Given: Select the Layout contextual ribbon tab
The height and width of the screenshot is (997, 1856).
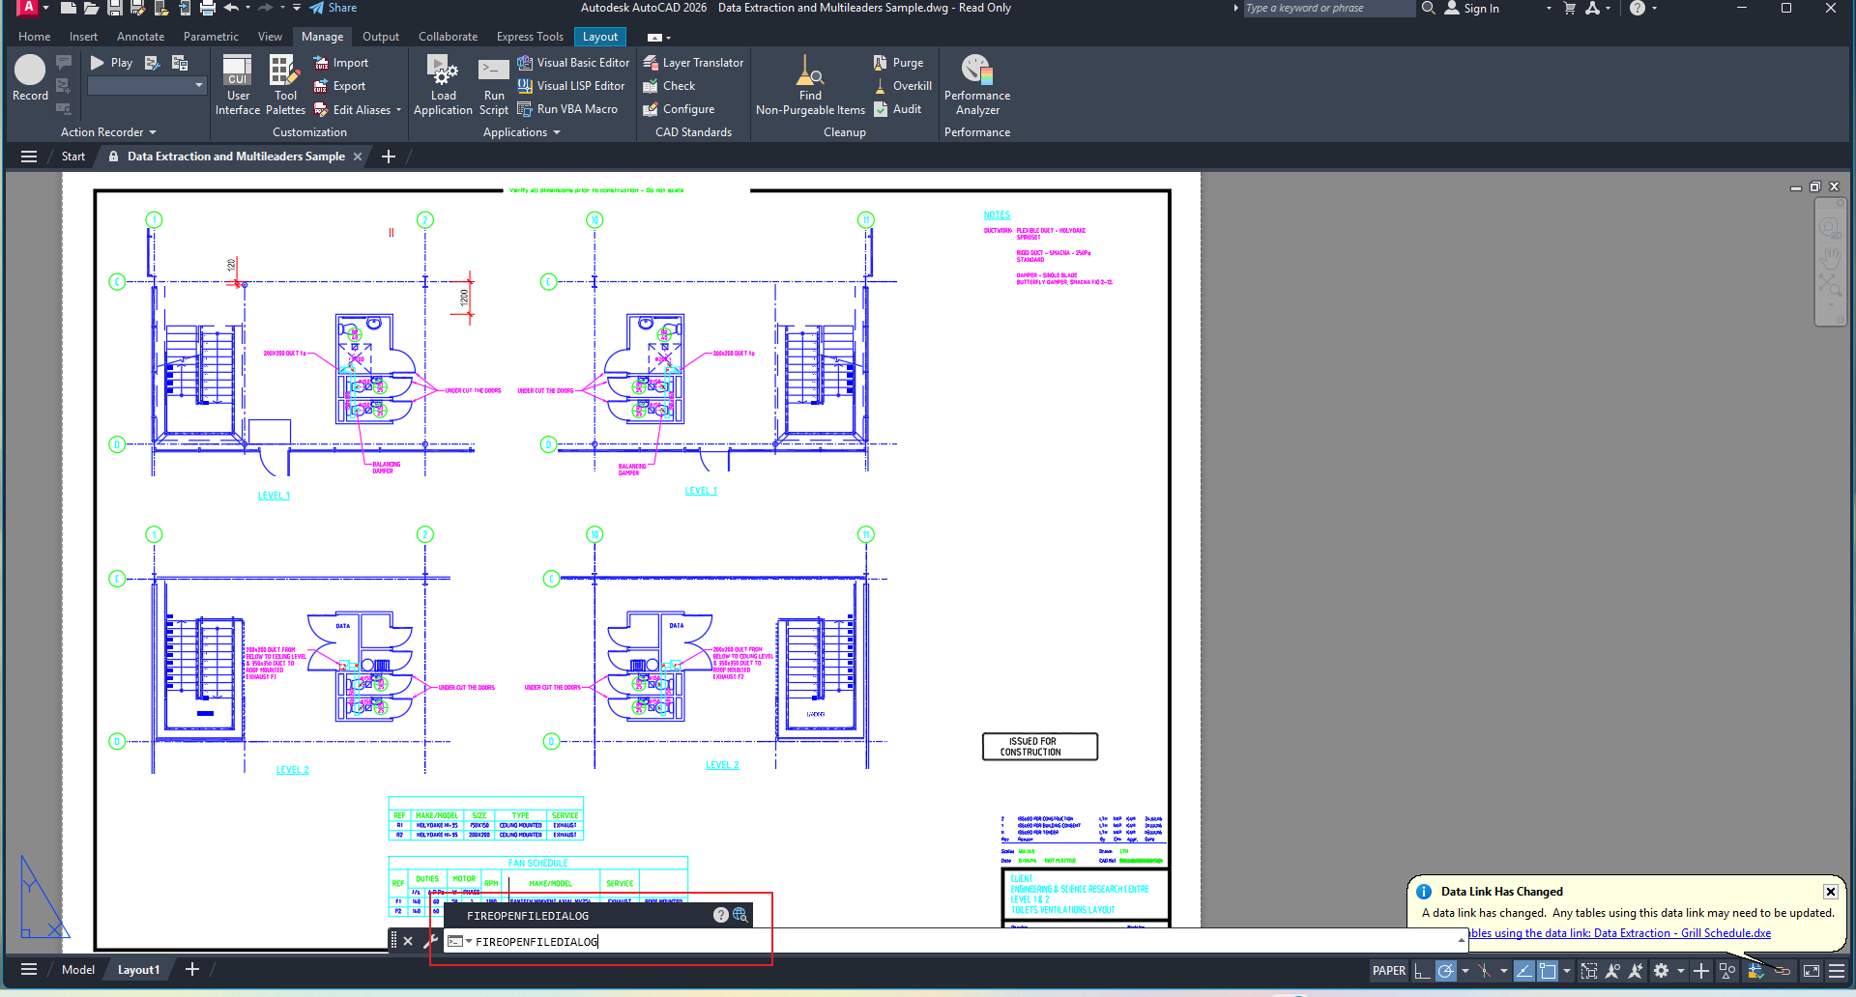Looking at the screenshot, I should tap(600, 37).
